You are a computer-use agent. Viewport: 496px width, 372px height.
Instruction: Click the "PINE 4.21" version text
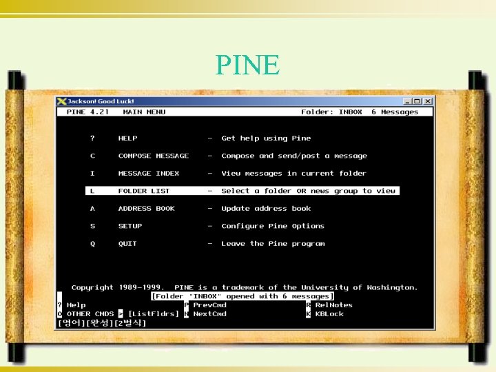87,112
